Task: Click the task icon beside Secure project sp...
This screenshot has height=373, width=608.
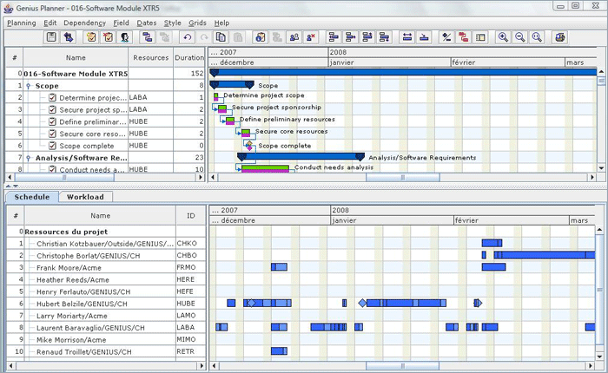Action: [52, 109]
